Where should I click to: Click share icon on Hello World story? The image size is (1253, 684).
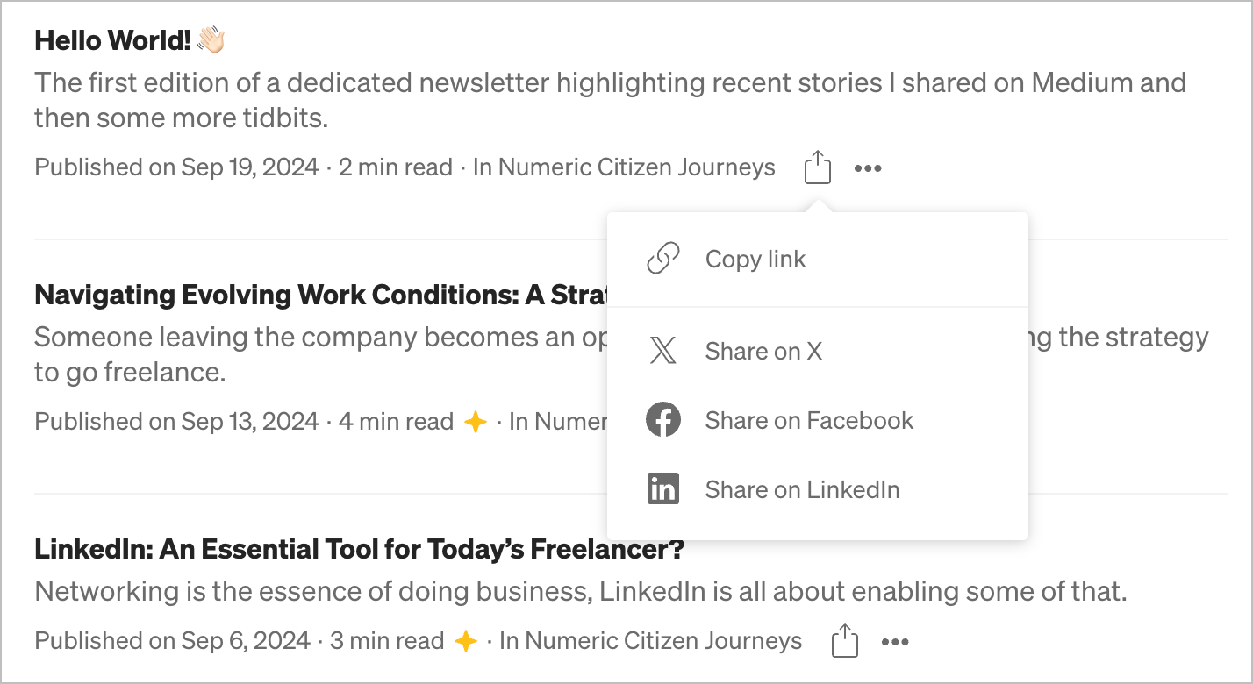pyautogui.click(x=817, y=167)
